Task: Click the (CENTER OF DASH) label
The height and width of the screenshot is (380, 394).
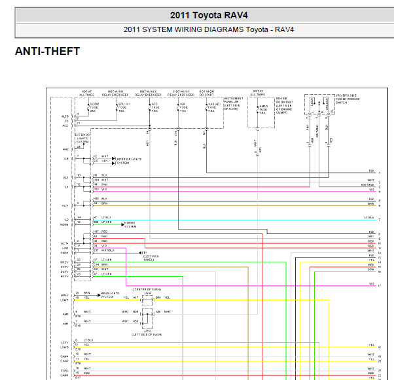Action: click(x=147, y=290)
